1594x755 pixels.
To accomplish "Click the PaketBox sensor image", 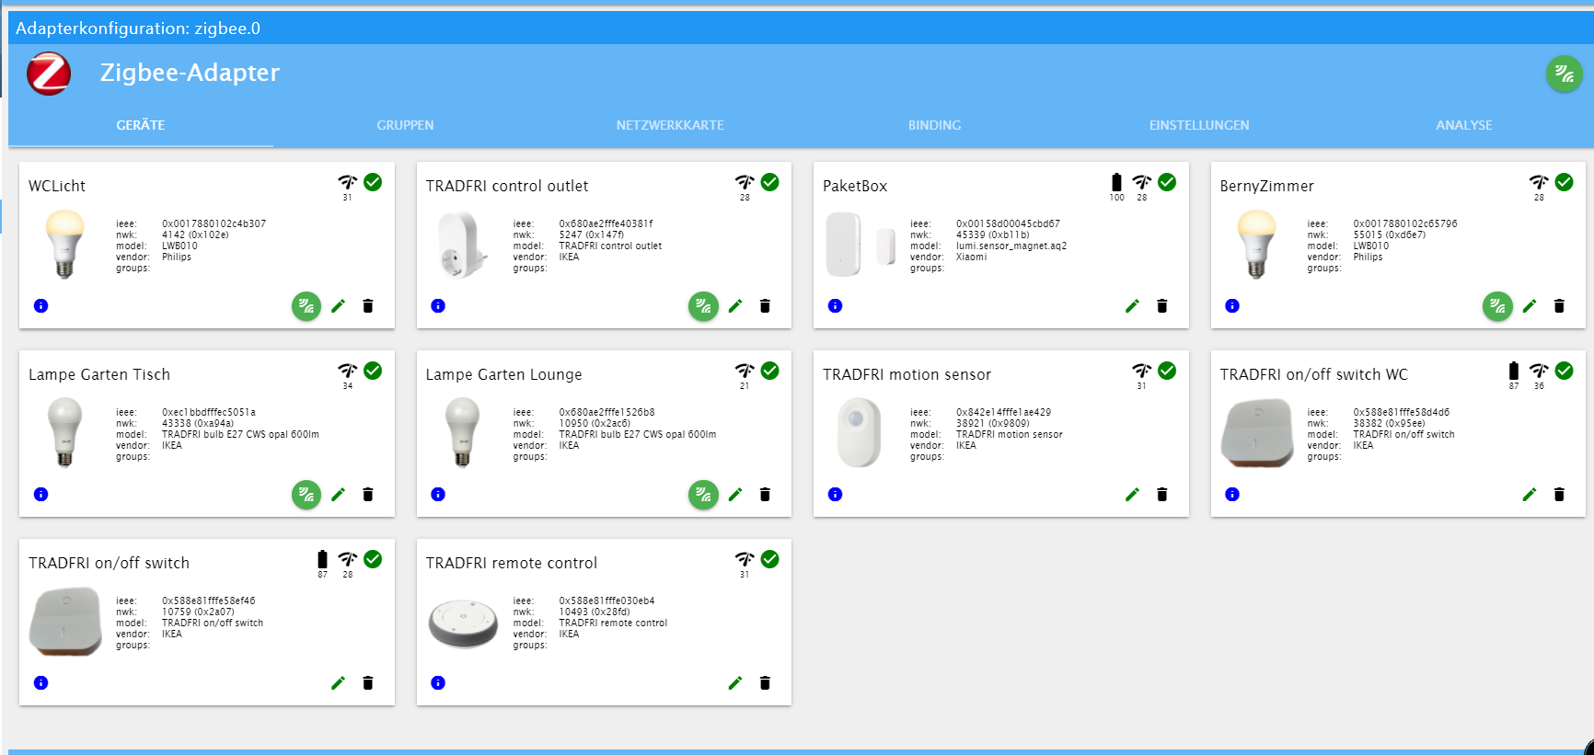I will 861,245.
